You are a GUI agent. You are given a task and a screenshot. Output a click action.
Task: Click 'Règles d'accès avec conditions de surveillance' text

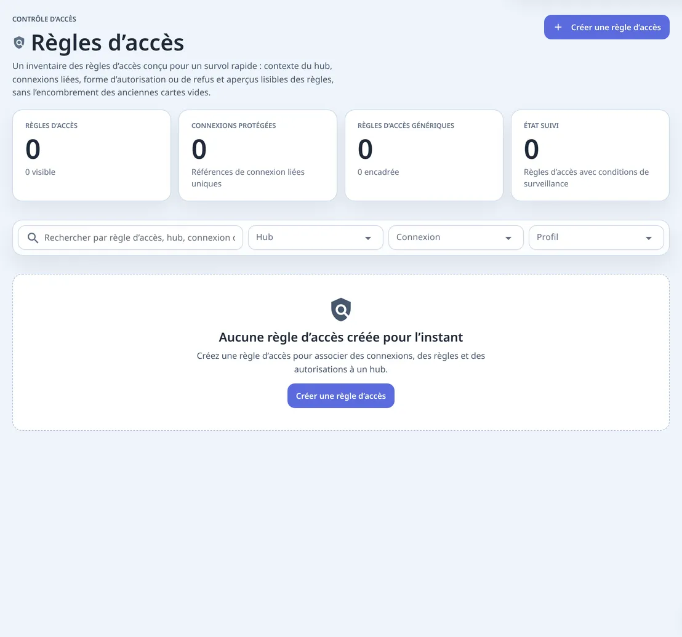click(587, 178)
